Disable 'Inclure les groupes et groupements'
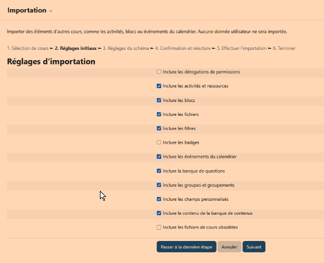Viewport: 324px width, 263px height. [159, 185]
